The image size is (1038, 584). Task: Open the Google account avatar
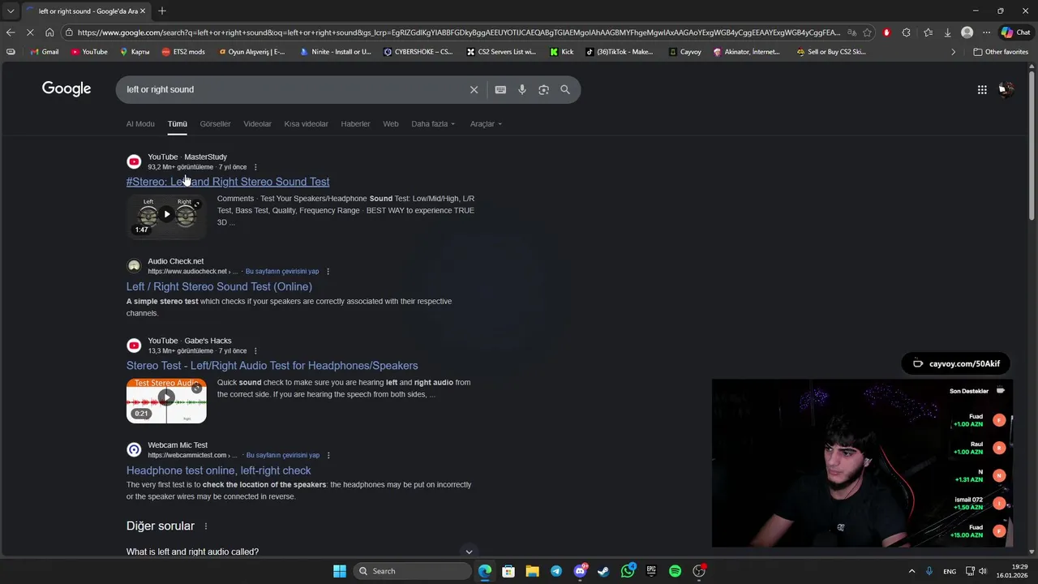[x=1006, y=89]
